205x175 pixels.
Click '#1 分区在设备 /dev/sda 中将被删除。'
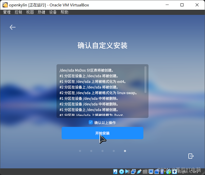point(89,99)
